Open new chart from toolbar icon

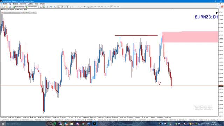[3, 7]
